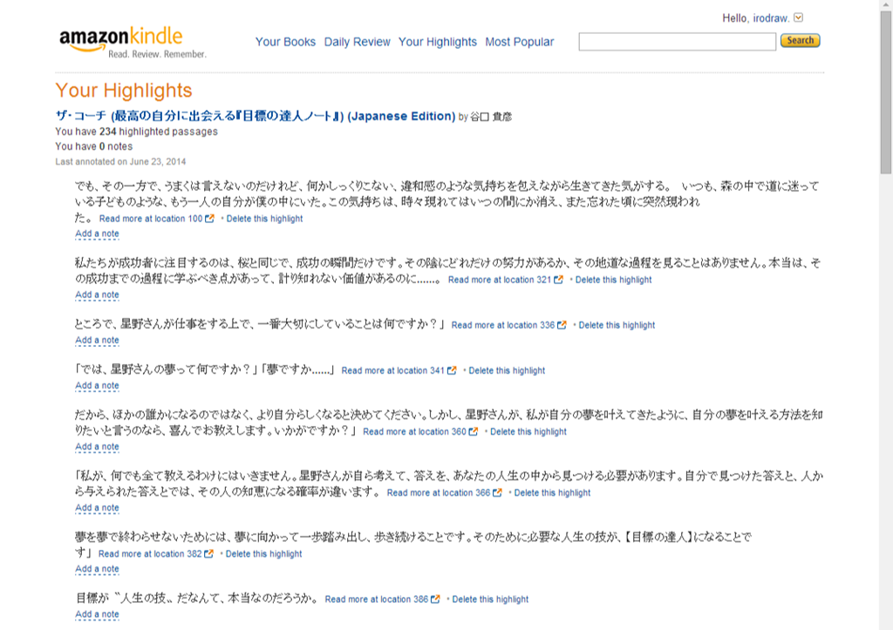This screenshot has height=630, width=893.
Task: Add a note under location 341 highlight
Action: pyautogui.click(x=98, y=386)
